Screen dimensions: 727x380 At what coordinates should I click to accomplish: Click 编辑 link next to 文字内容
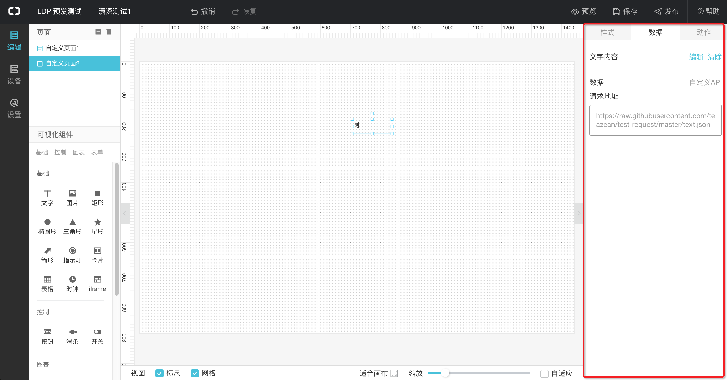pos(696,57)
